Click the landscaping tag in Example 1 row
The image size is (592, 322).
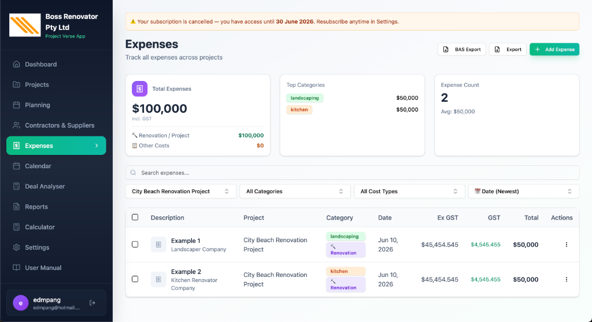pos(346,236)
